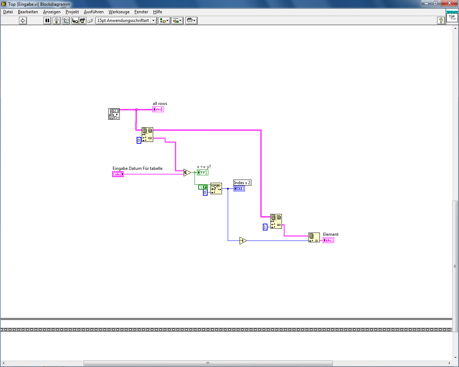459x367 pixels.
Task: Click the 'all rows' label text
Action: tap(160, 104)
